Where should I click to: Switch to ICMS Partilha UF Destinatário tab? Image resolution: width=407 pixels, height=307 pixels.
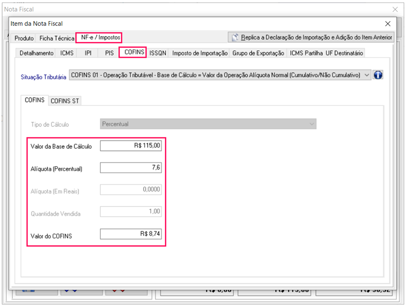(x=326, y=53)
